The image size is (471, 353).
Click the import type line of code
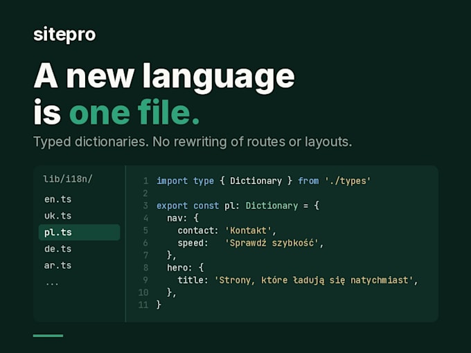coord(264,181)
